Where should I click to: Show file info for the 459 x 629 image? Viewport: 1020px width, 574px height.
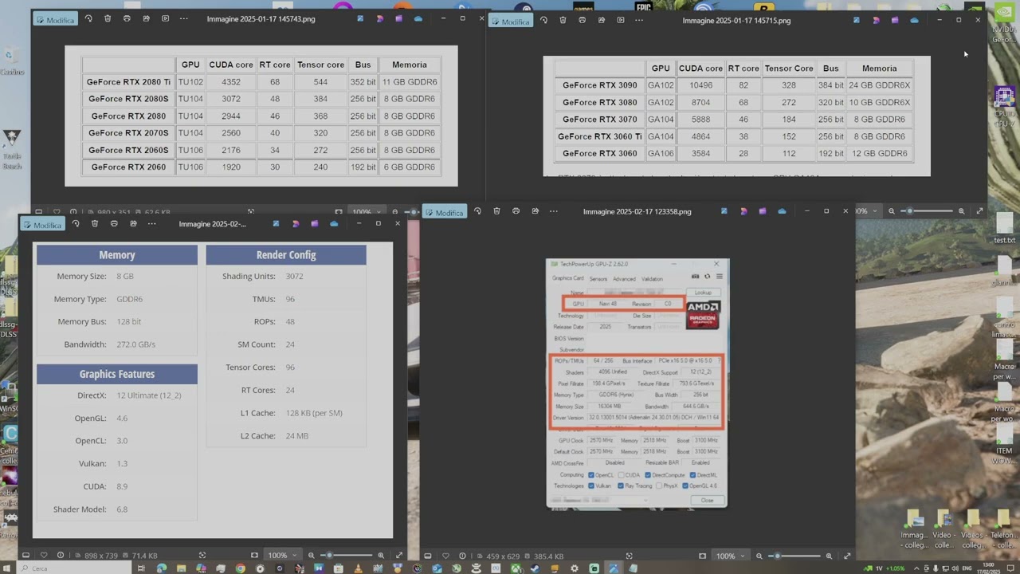point(462,556)
